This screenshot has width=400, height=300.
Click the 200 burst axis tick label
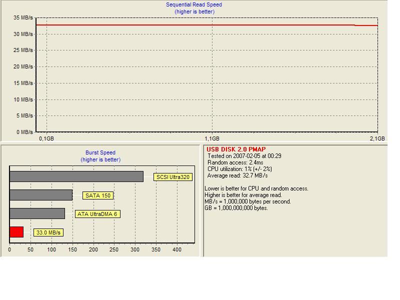pos(93,249)
